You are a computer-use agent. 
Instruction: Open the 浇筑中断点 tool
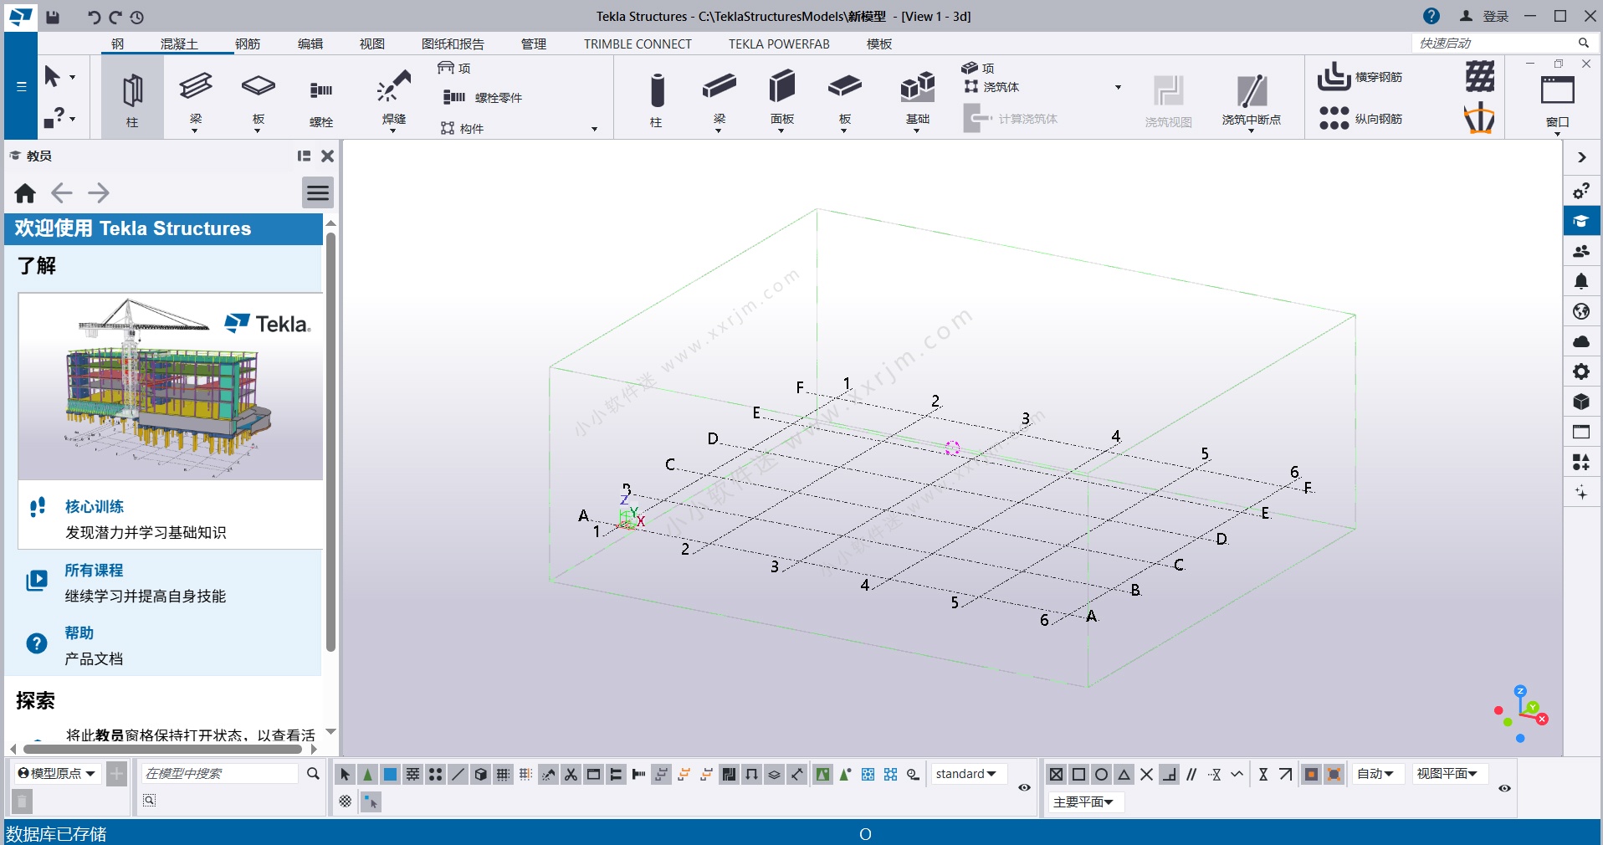coord(1250,98)
